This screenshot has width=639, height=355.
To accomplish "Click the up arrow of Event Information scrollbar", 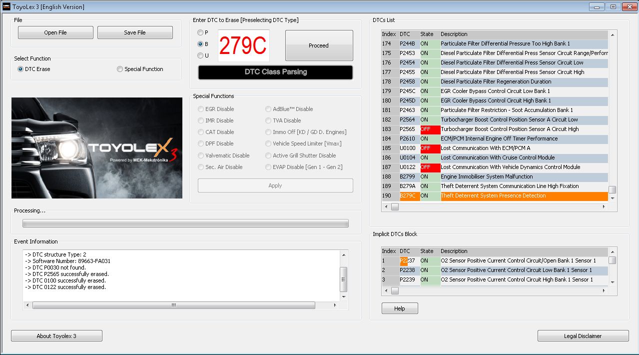I will 343,255.
